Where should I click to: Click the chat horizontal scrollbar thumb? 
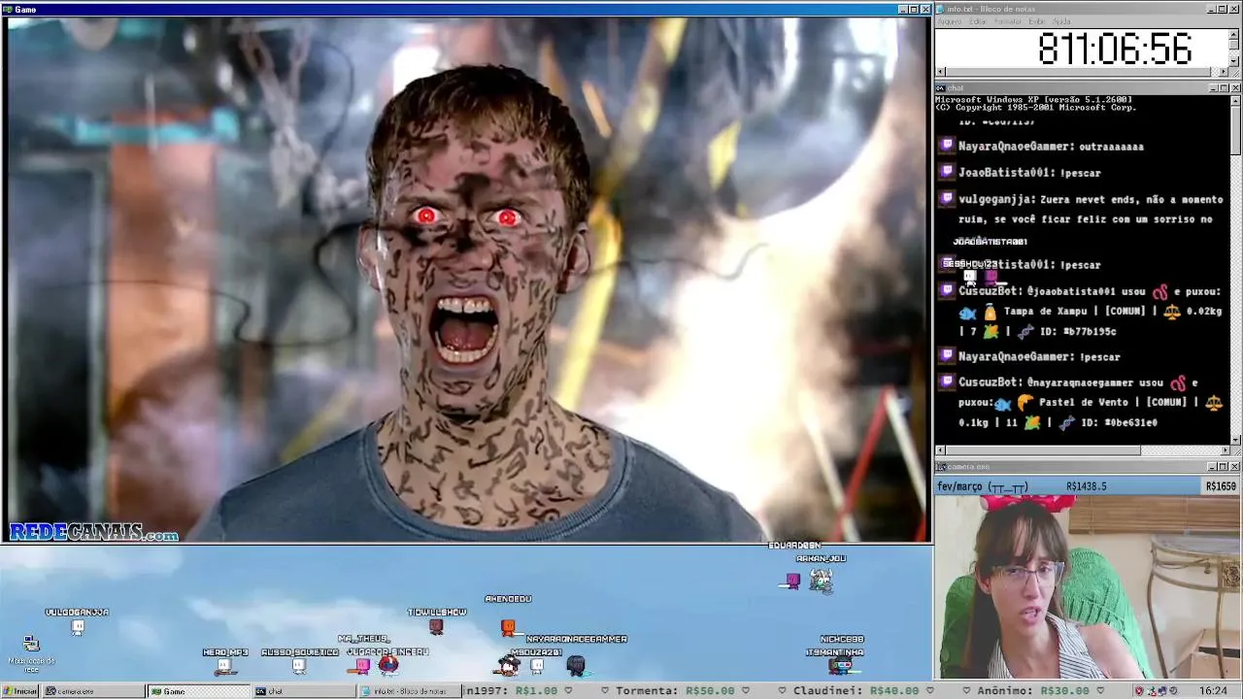coord(1043,450)
